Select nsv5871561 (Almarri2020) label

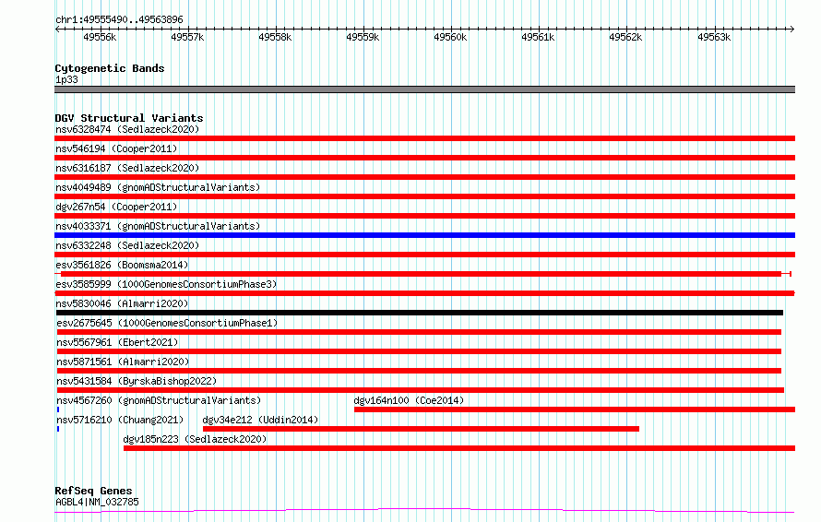[x=123, y=362]
